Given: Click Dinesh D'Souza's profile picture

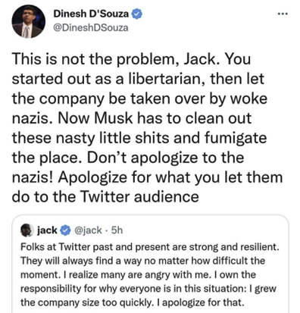Looking at the screenshot, I should [29, 21].
